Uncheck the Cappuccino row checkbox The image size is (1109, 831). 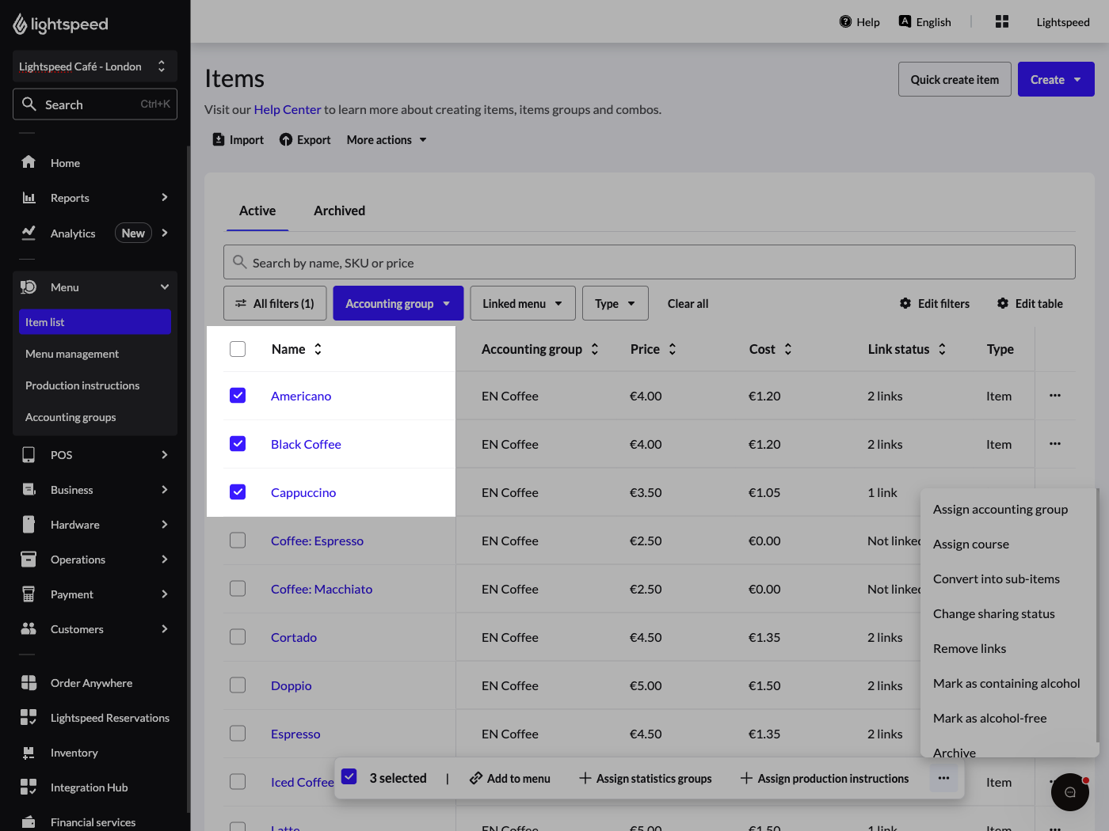tap(238, 491)
